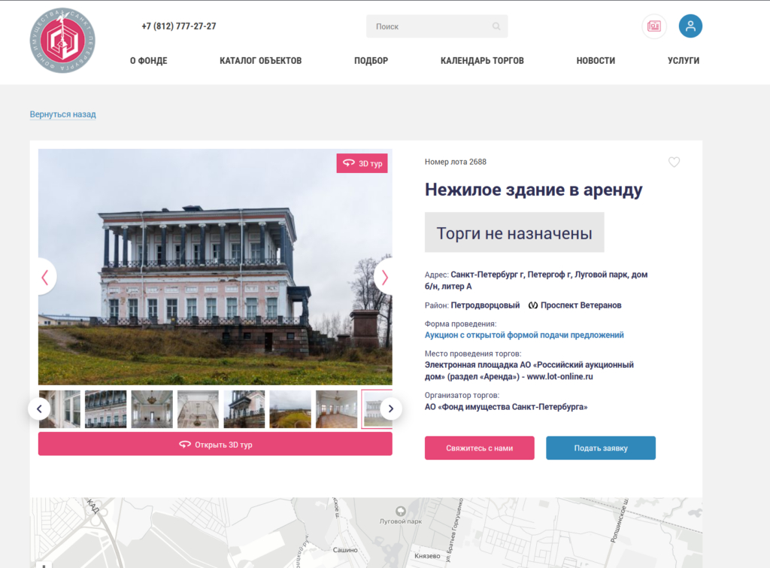Image resolution: width=770 pixels, height=568 pixels.
Task: Select the parquet floor room thumbnail
Action: point(336,409)
